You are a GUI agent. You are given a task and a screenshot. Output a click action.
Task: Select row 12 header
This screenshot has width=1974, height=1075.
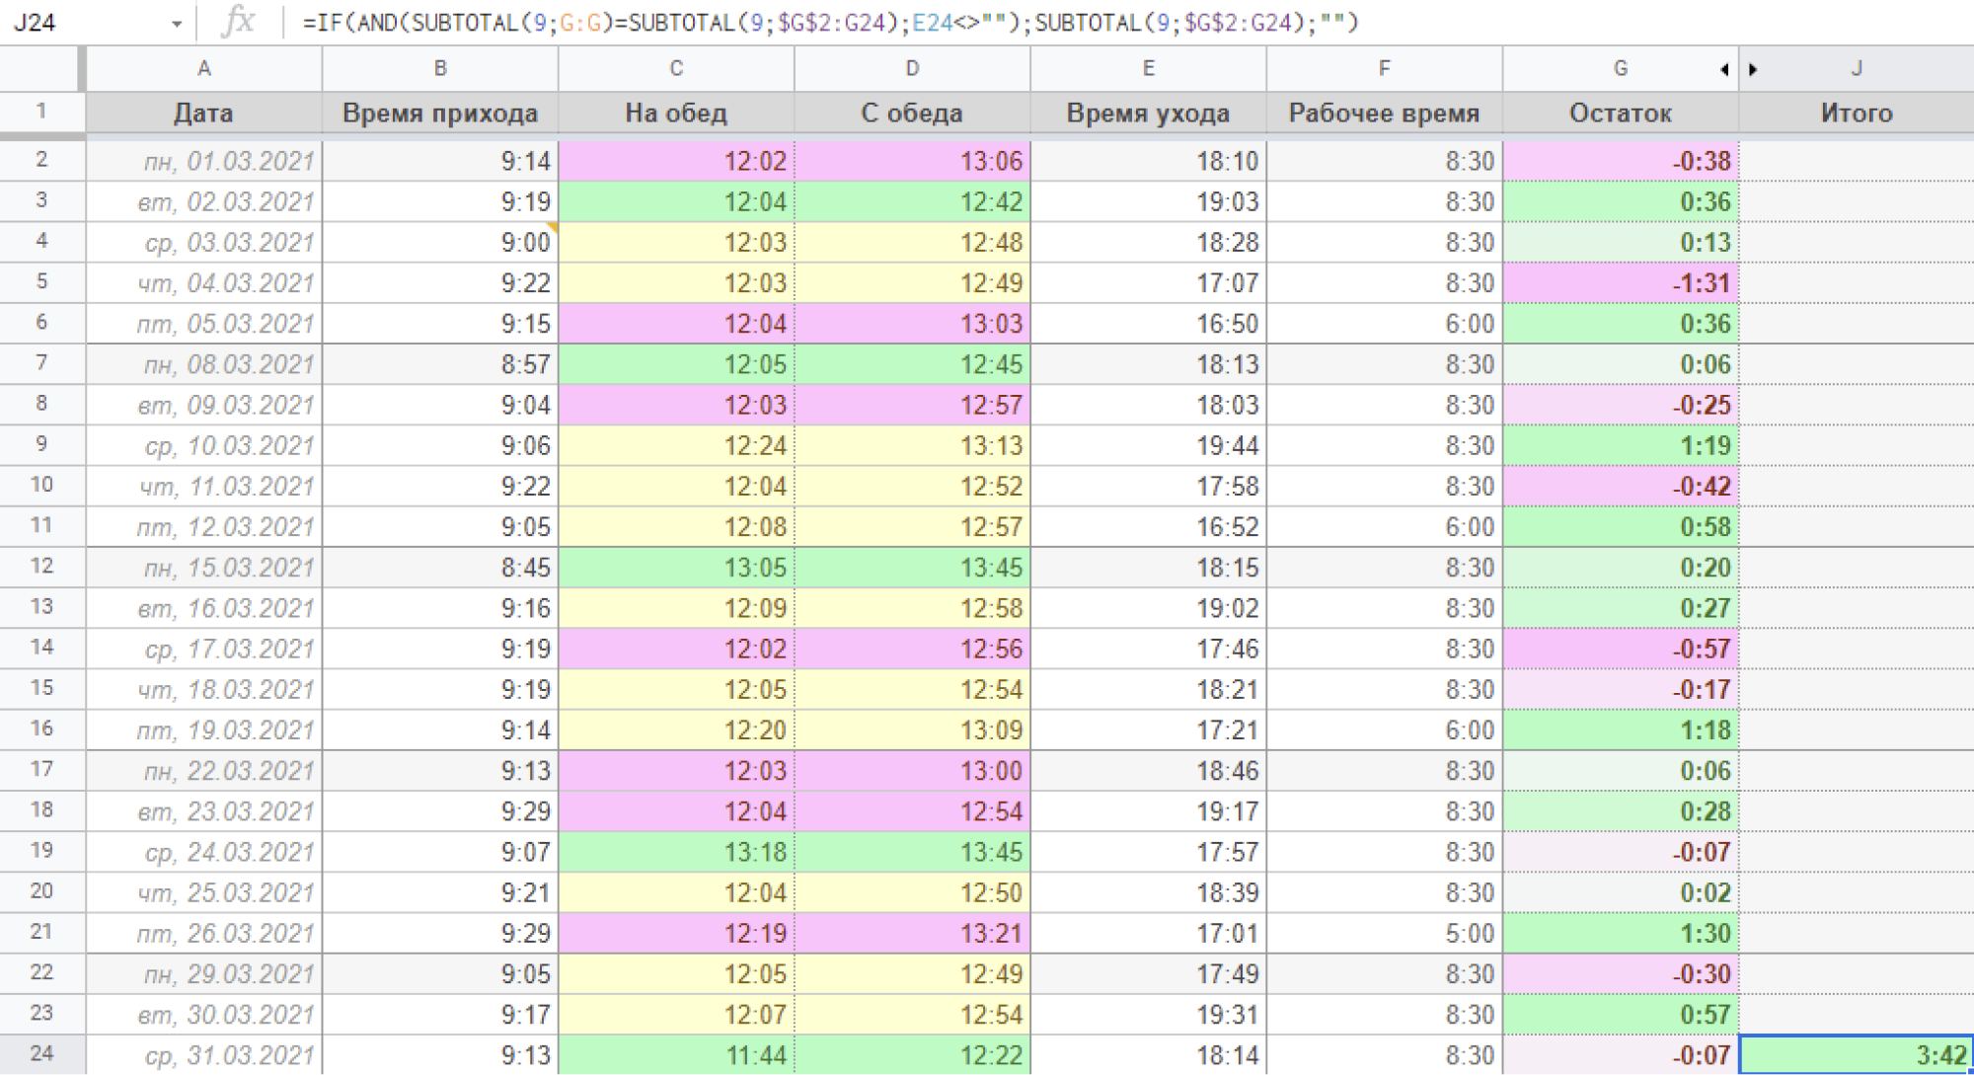[x=41, y=566]
